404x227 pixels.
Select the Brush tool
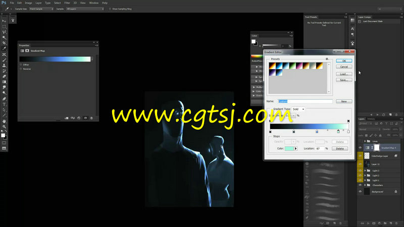[4, 60]
